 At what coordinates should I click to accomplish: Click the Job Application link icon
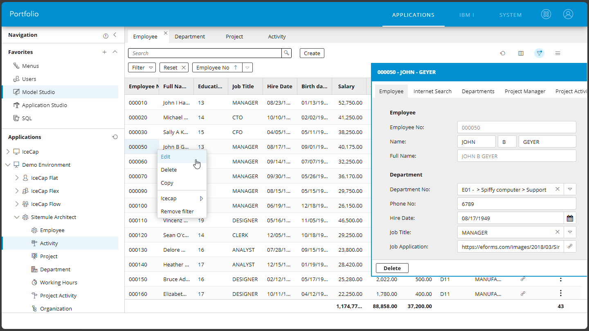(x=570, y=247)
